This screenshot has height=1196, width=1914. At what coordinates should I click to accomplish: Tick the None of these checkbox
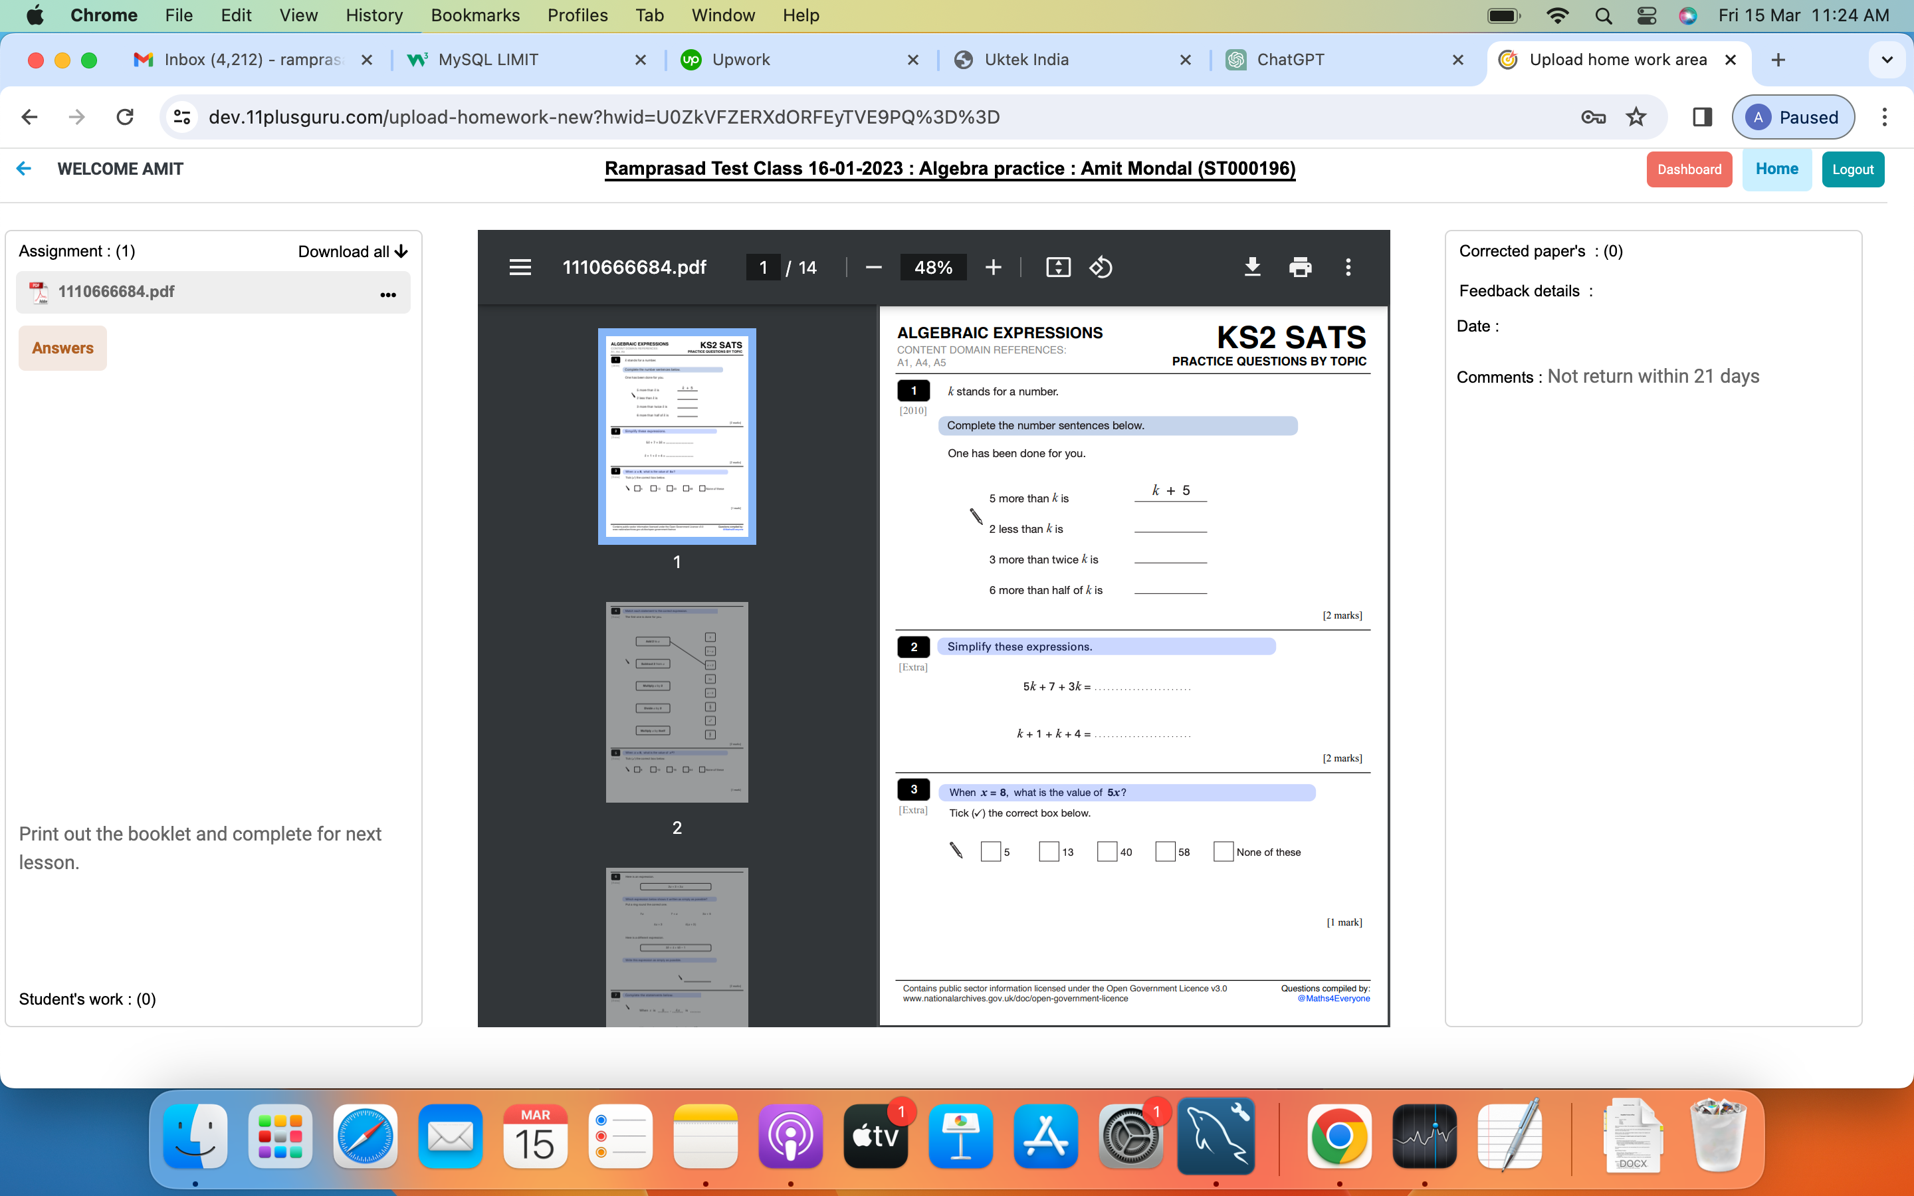tap(1223, 851)
